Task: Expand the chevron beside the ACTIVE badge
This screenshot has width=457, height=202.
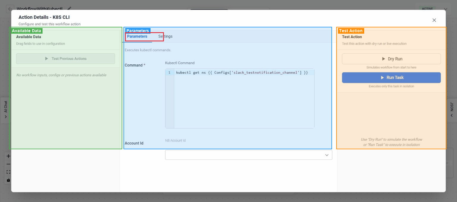Action: (x=445, y=9)
